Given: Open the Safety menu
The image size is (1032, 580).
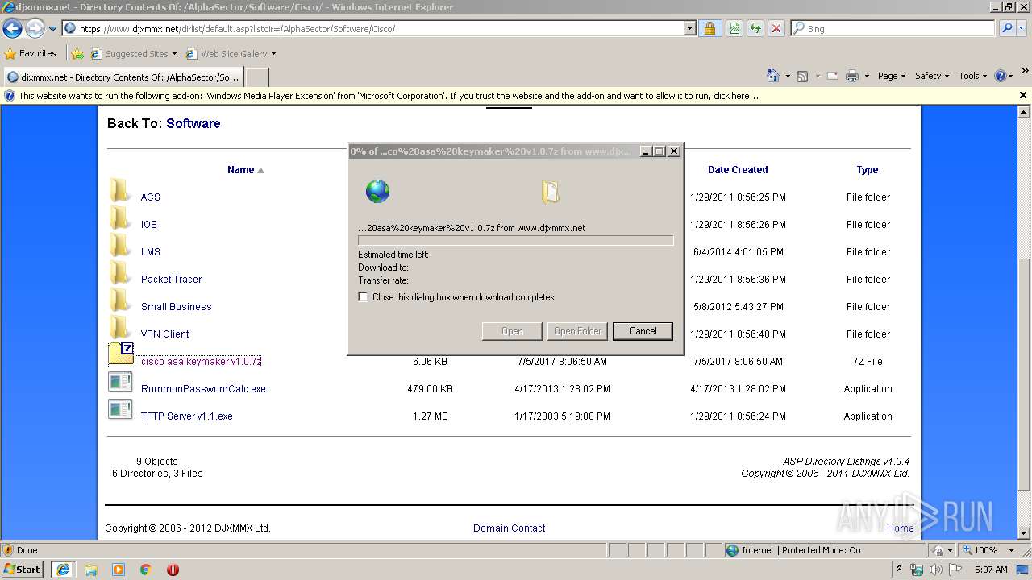Looking at the screenshot, I should [x=932, y=76].
